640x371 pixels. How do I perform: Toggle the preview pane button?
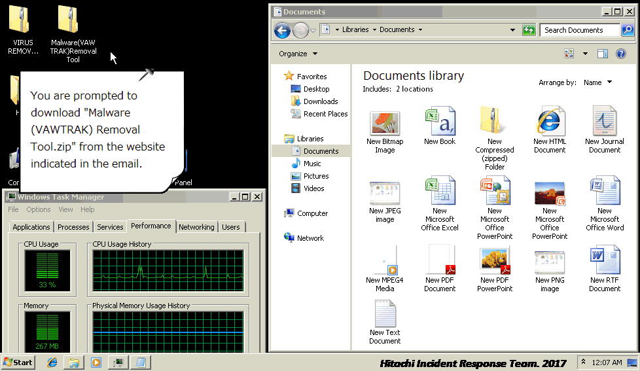[x=603, y=54]
